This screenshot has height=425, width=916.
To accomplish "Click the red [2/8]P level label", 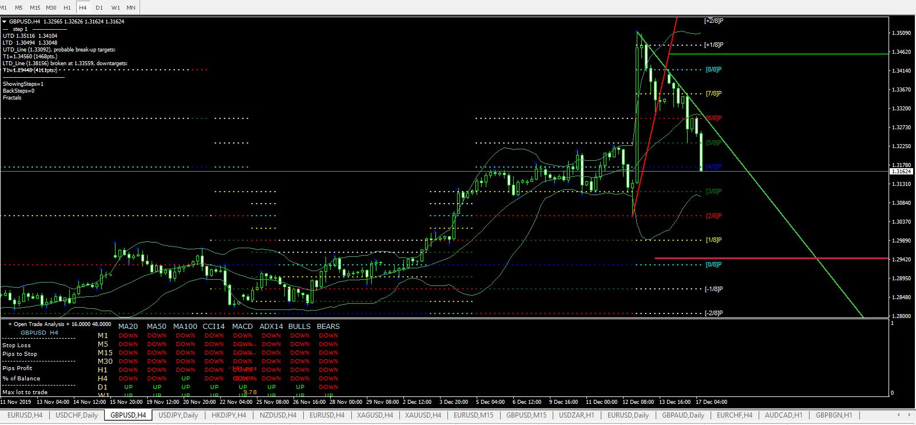I will pyautogui.click(x=713, y=216).
